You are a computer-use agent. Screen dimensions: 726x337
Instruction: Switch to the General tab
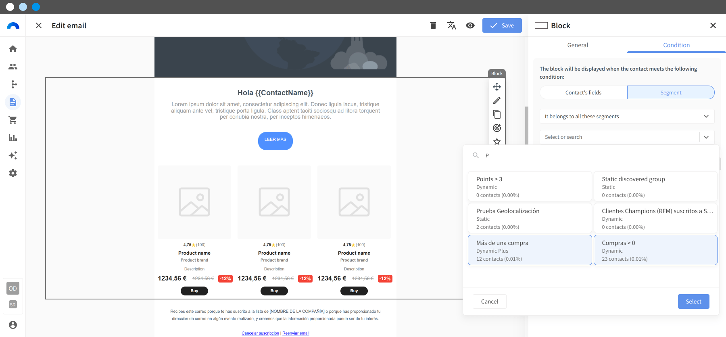tap(578, 45)
